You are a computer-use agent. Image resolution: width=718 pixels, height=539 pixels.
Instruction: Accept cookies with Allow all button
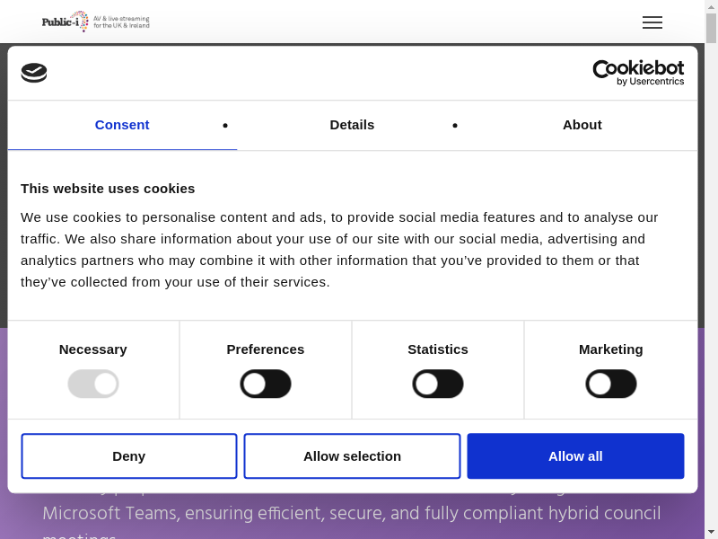575,456
